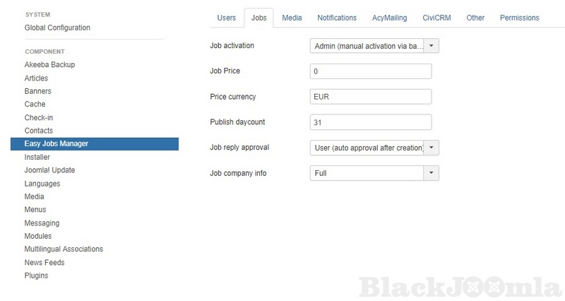Viewport: 565px width, 301px height.
Task: Expand the Job reply approval dropdown
Action: (x=374, y=148)
